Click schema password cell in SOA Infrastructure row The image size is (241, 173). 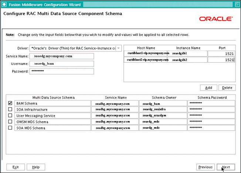[211, 109]
